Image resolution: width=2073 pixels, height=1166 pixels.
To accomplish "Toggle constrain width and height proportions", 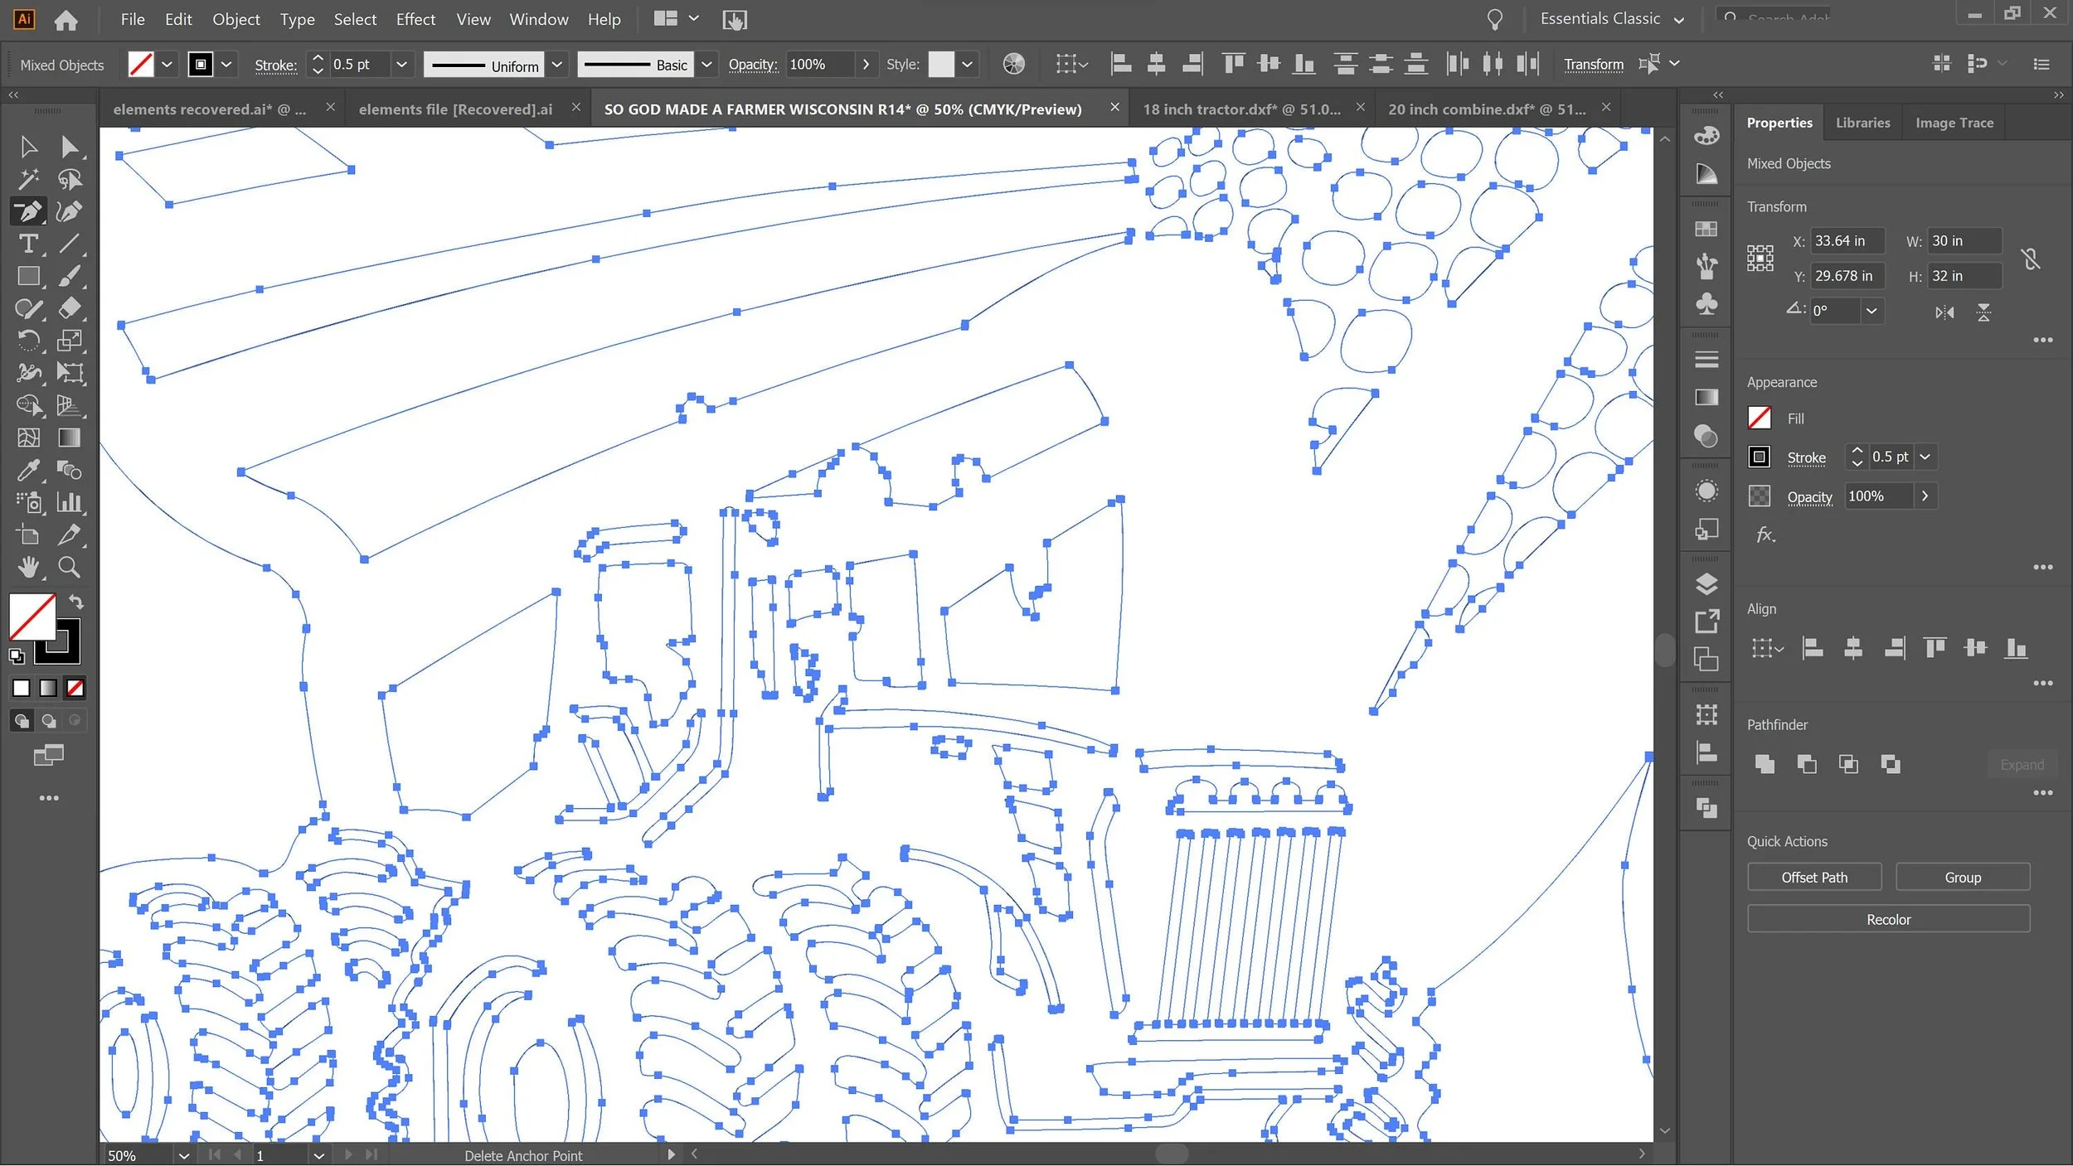I will click(2030, 259).
